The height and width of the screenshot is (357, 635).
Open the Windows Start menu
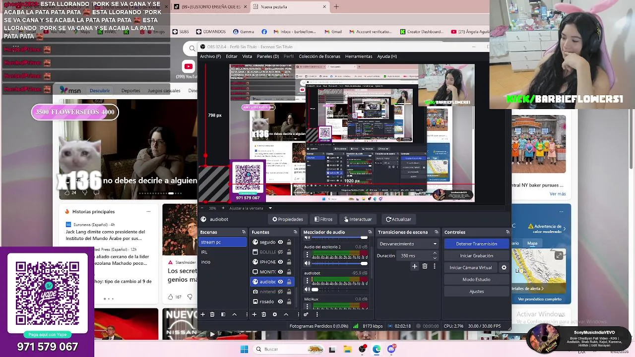point(244,349)
